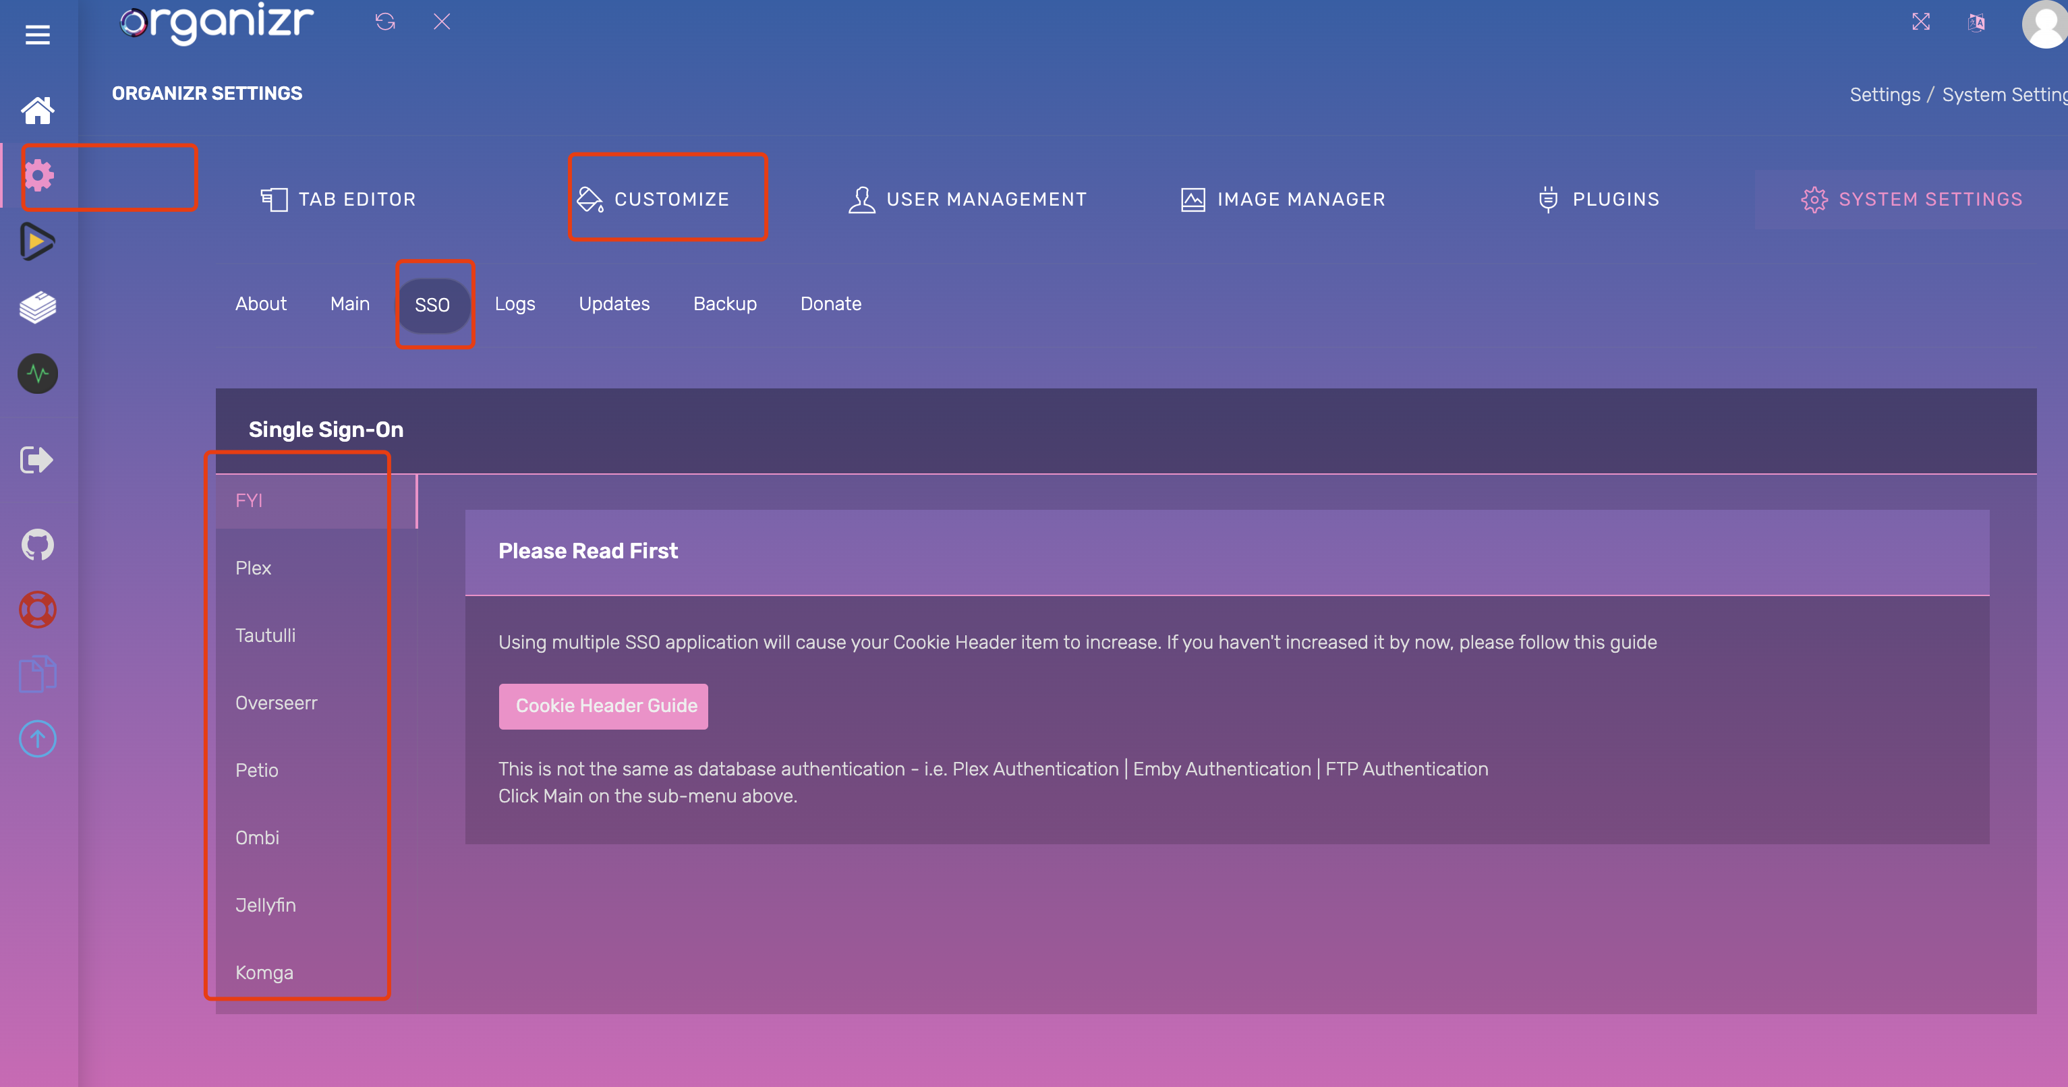Viewport: 2068px width, 1087px height.
Task: Open the Plex play arrow sidebar icon
Action: (37, 241)
